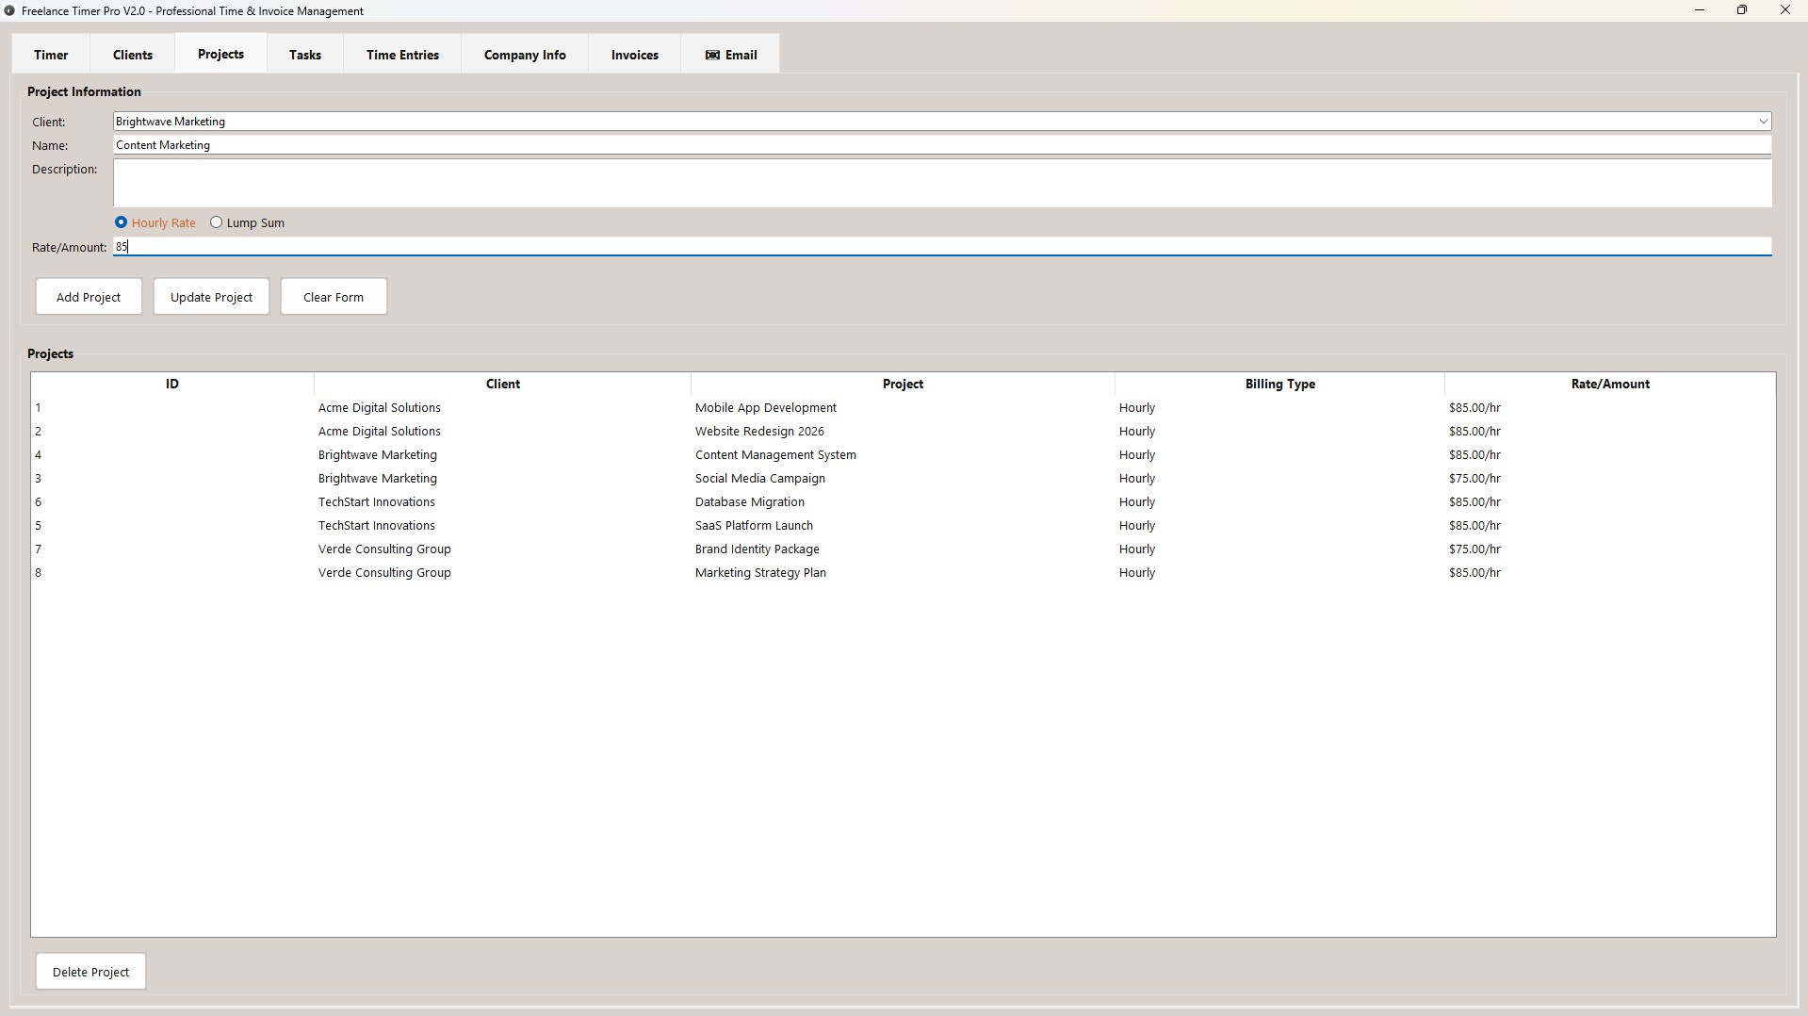This screenshot has width=1808, height=1016.
Task: Select the Lump Sum radio button
Action: (x=217, y=222)
